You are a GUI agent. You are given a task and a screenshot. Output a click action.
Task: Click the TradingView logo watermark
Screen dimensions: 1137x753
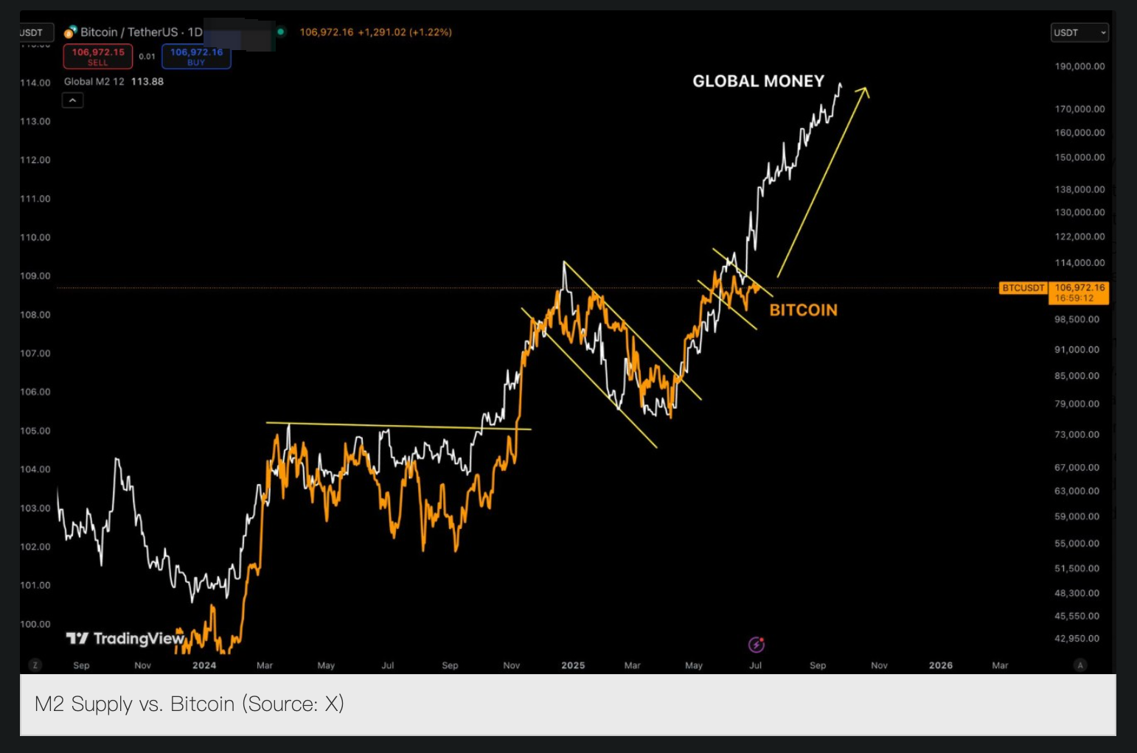coord(125,638)
